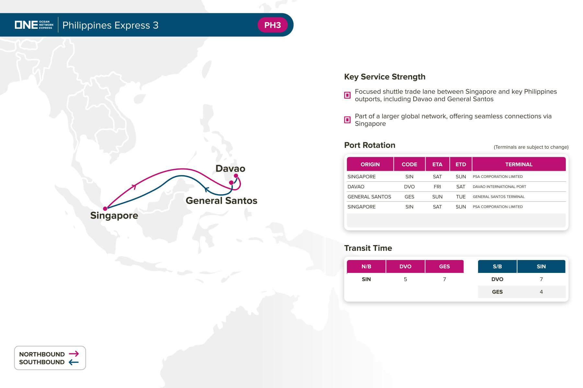
Task: Click the northbound route arrowhead on map
Action: pos(134,186)
